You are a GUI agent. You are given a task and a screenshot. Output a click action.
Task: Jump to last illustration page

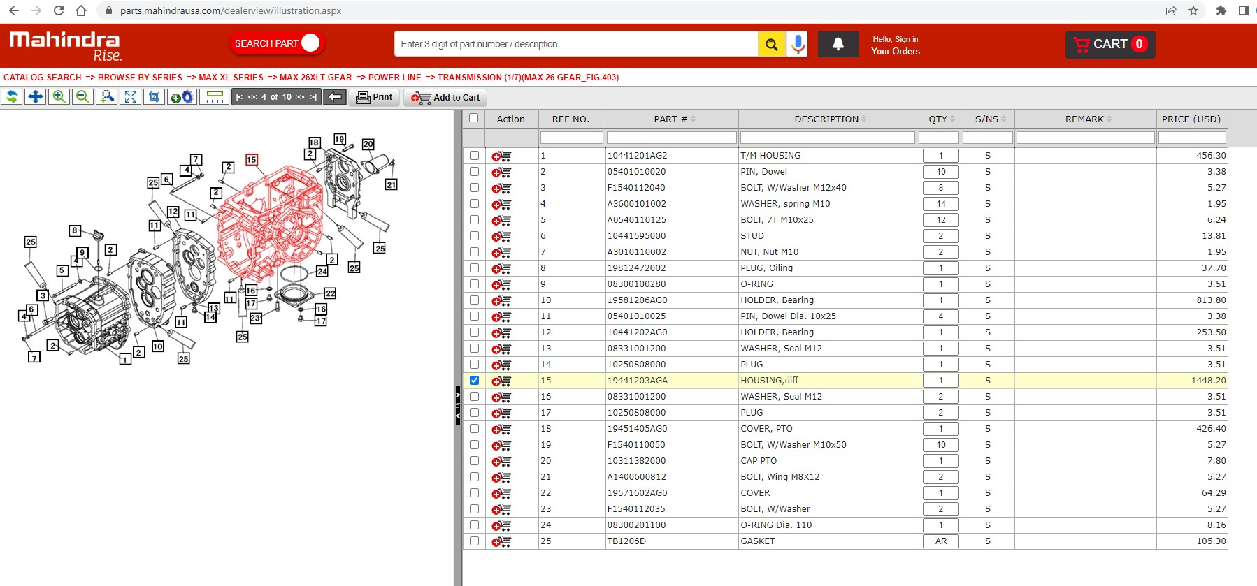tap(313, 97)
